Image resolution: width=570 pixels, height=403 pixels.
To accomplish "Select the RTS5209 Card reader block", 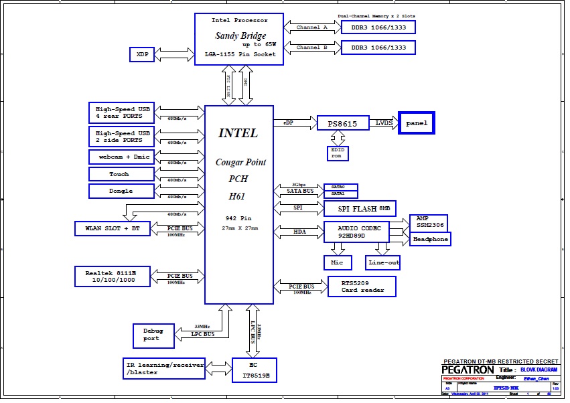I will point(362,287).
